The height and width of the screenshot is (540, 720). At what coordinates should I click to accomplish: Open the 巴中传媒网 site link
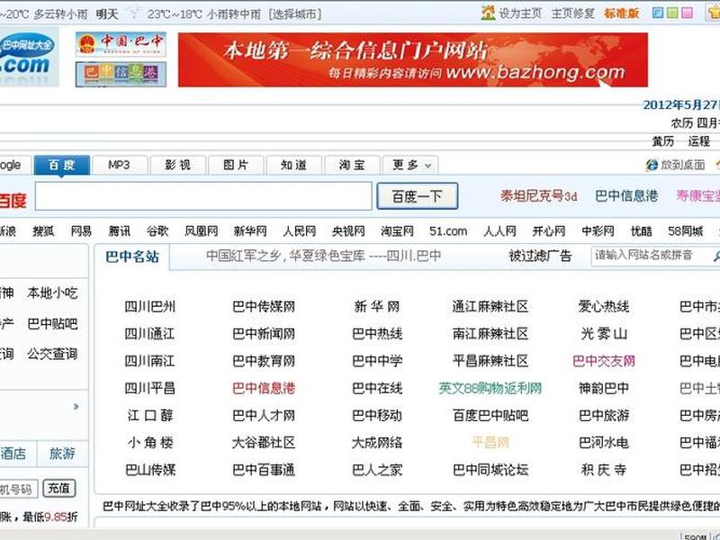coord(264,306)
